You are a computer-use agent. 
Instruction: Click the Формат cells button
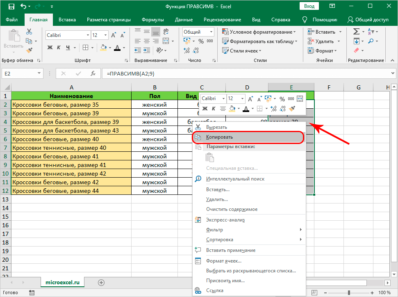pos(322,51)
